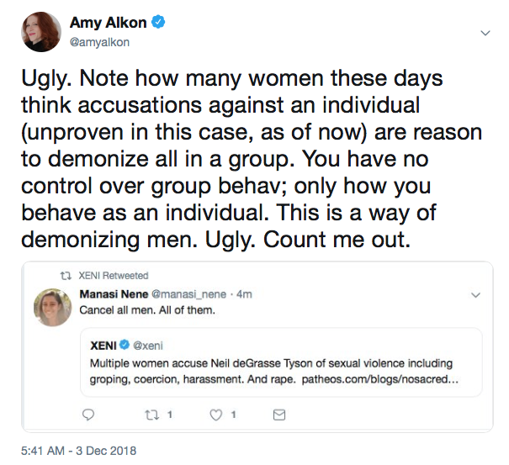Open the tweet options chevron menu
The width and height of the screenshot is (509, 465).
485,33
